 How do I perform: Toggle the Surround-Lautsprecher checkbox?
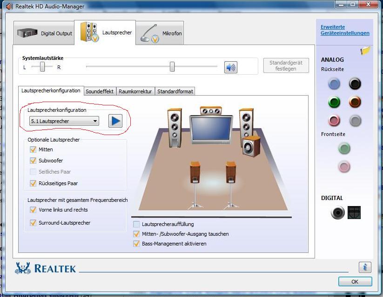pyautogui.click(x=33, y=223)
